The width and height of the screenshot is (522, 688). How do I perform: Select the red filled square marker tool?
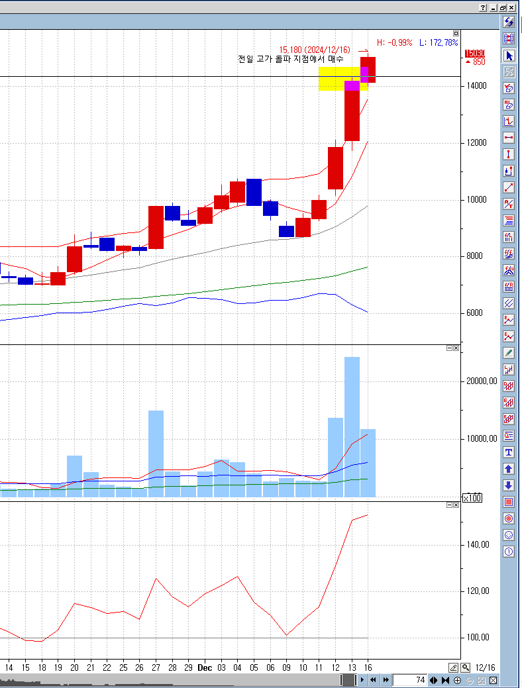(509, 502)
